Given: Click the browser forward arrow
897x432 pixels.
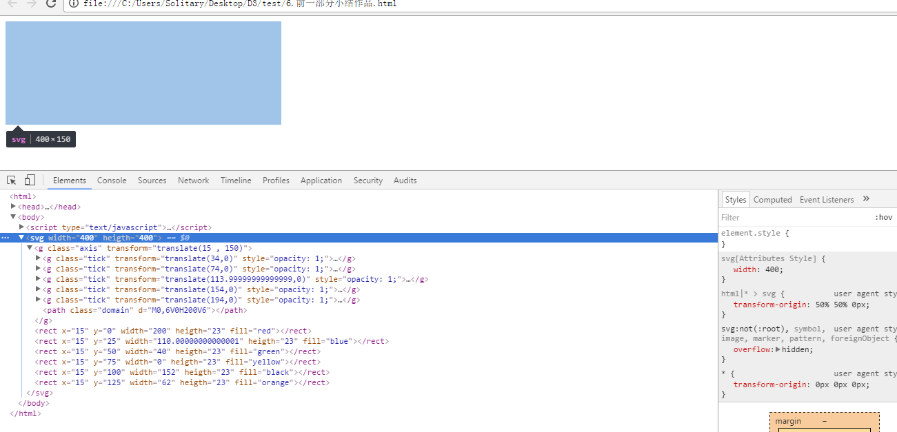Looking at the screenshot, I should coord(31,3).
